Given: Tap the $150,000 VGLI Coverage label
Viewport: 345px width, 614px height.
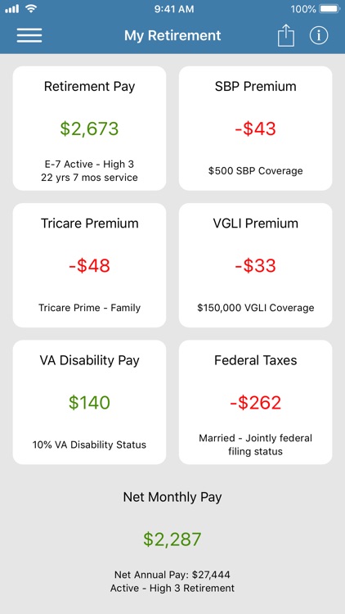Looking at the screenshot, I should click(x=255, y=308).
